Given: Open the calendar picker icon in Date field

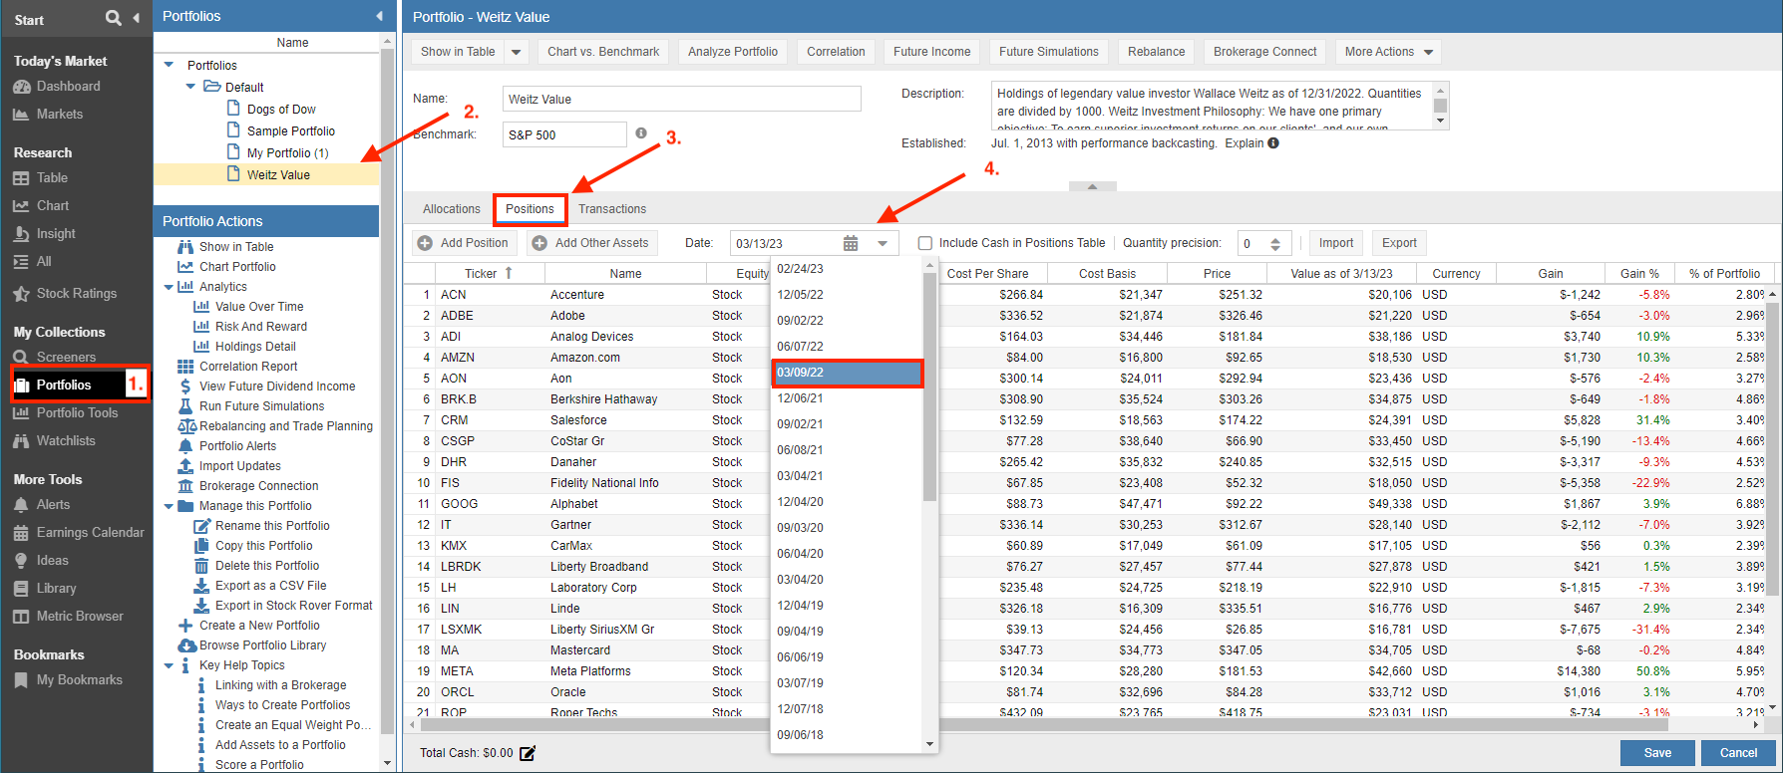Looking at the screenshot, I should (851, 243).
